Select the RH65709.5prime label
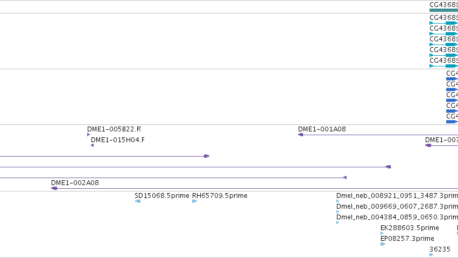 click(x=220, y=195)
